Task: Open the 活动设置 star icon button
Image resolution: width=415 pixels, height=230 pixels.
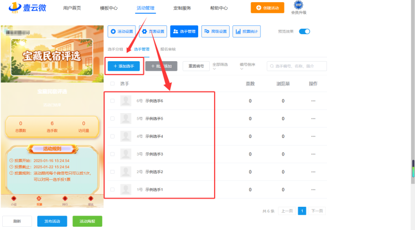Action: click(x=122, y=31)
